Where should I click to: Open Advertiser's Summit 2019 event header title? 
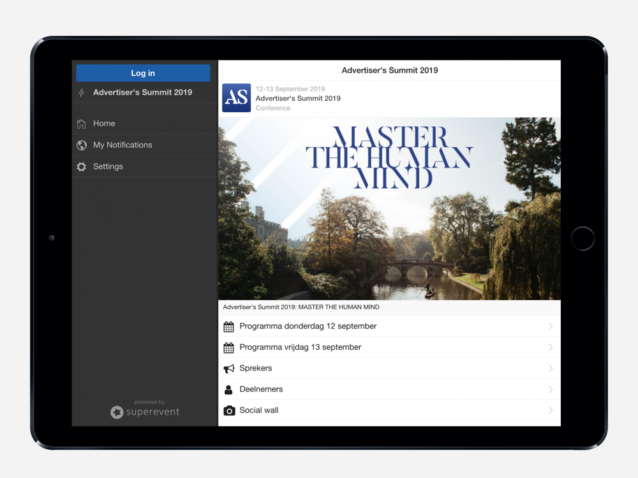[298, 98]
